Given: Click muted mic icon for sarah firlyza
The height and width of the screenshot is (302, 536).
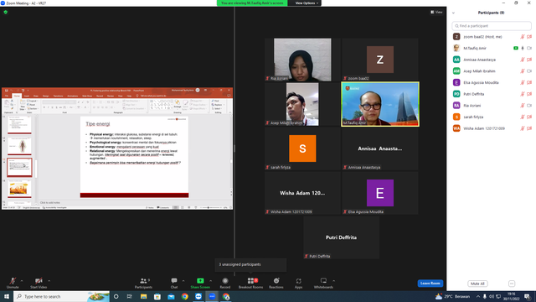Looking at the screenshot, I should pos(523,117).
